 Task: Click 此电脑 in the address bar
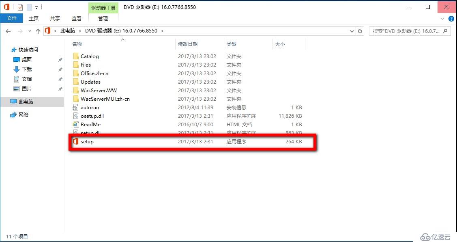click(x=68, y=30)
